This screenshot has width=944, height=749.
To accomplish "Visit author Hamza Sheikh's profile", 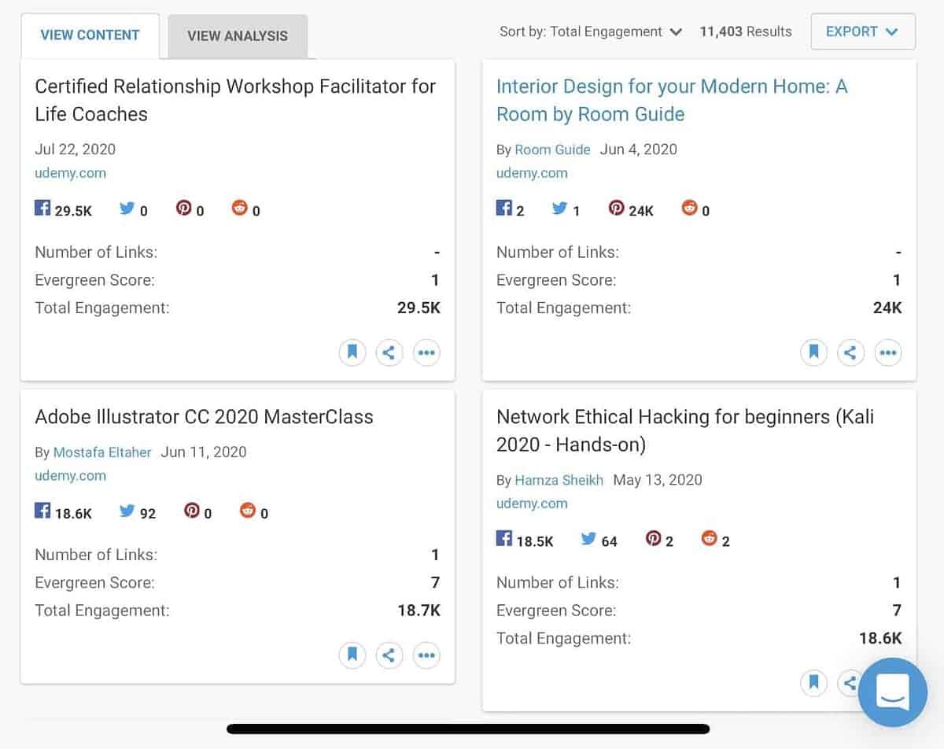I will (x=559, y=480).
